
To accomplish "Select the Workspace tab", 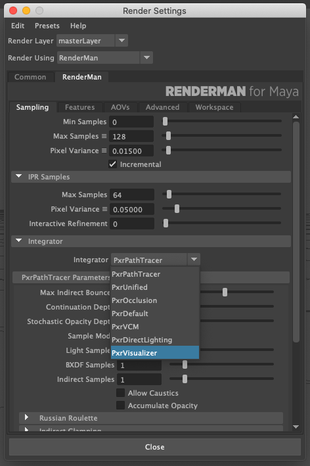I will click(214, 107).
